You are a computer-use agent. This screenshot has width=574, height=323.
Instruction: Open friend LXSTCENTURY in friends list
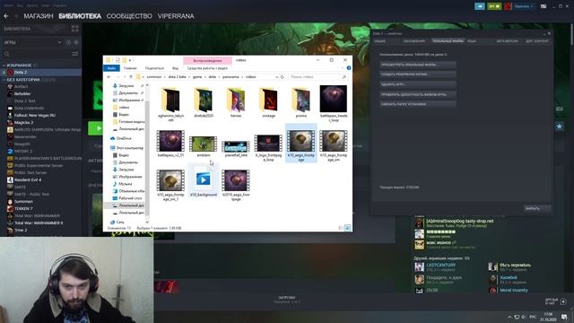[x=440, y=265]
